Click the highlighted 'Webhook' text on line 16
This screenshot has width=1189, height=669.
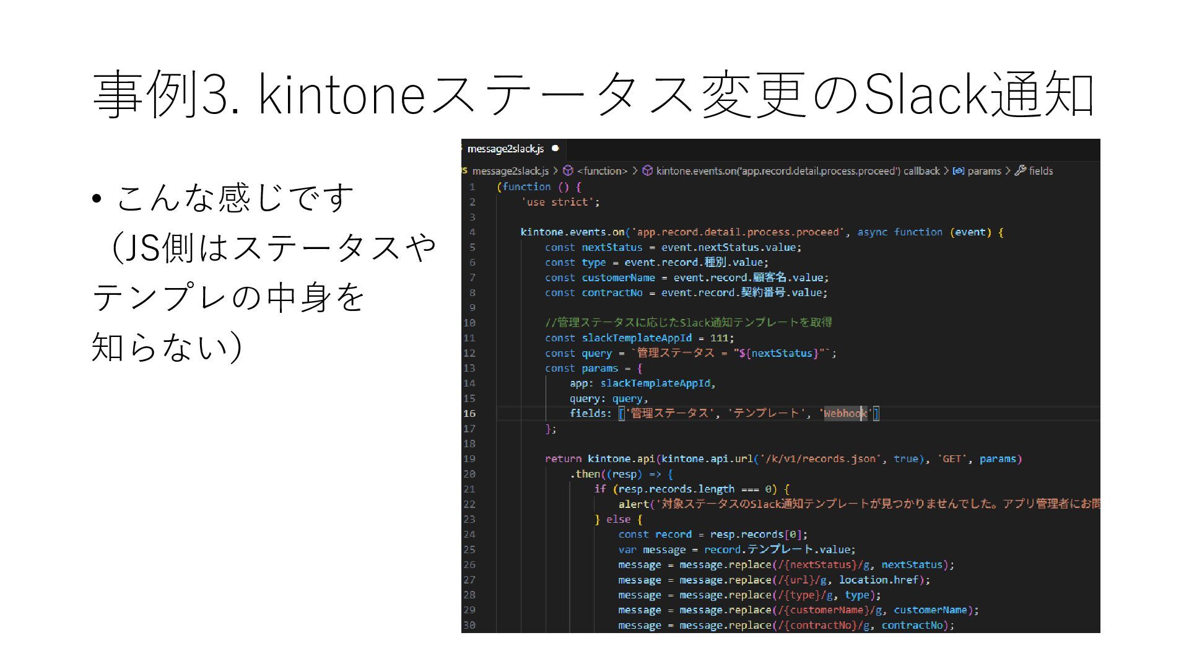point(845,414)
